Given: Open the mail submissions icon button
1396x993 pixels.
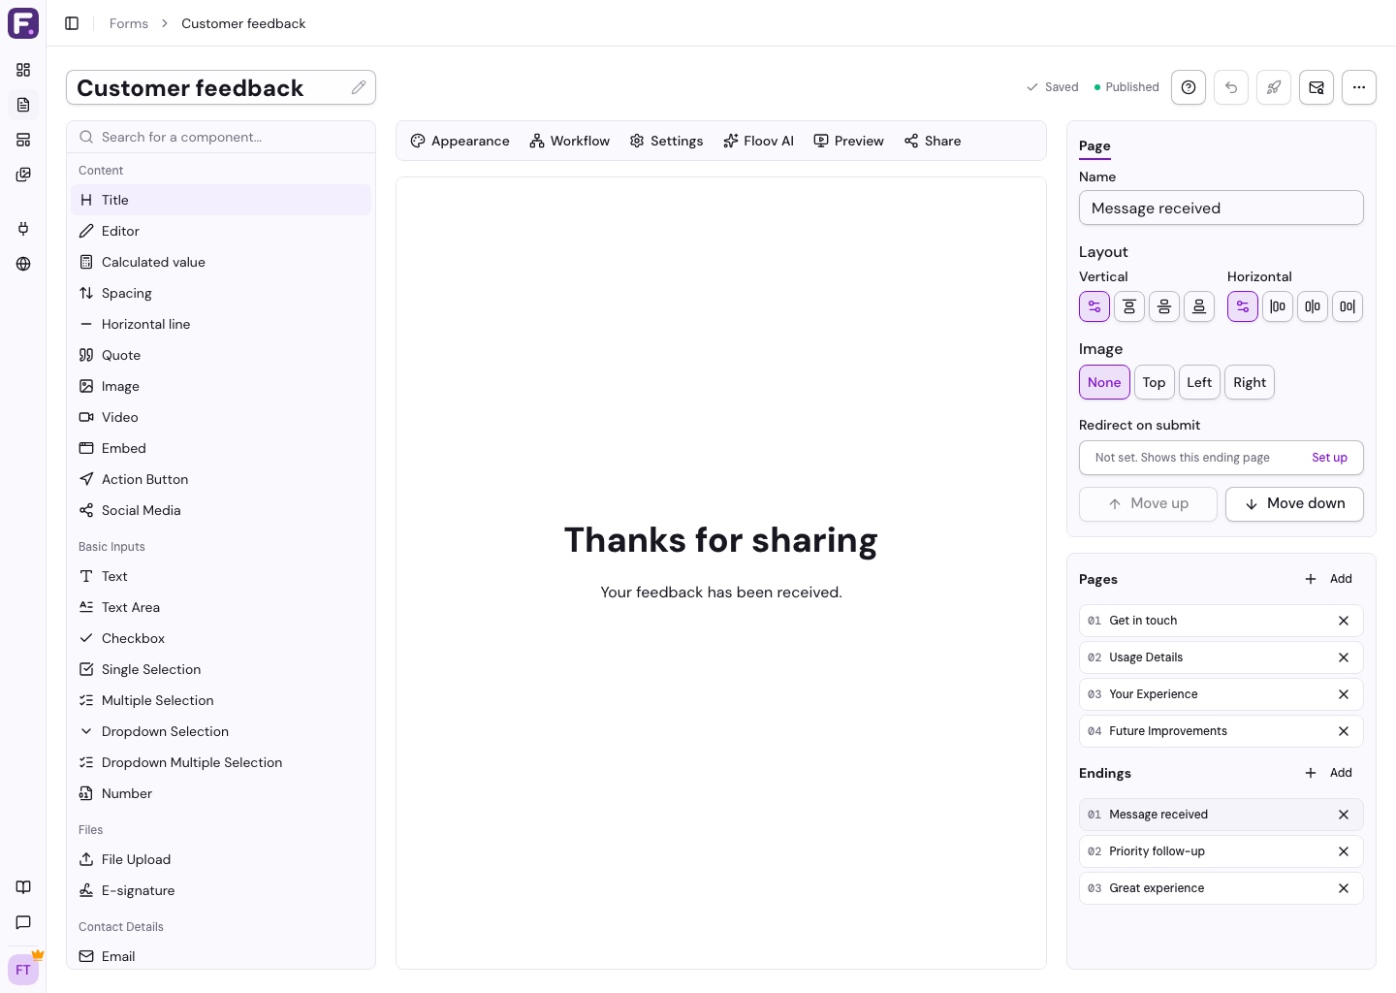Looking at the screenshot, I should click(1317, 87).
